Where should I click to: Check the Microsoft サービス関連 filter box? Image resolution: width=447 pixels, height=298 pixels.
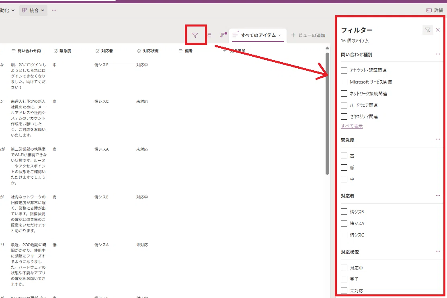[344, 82]
